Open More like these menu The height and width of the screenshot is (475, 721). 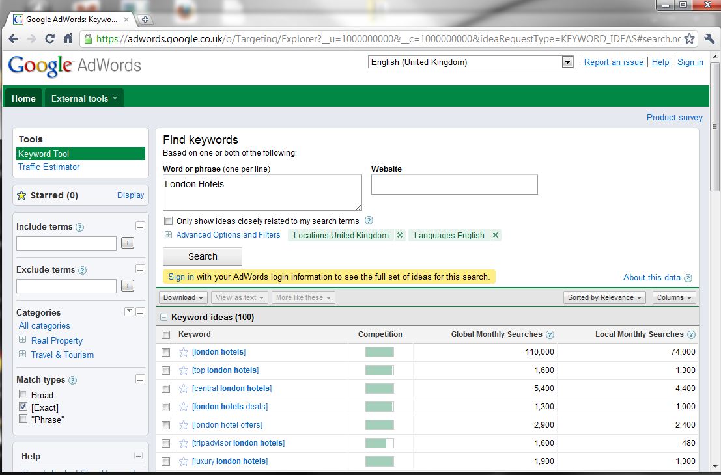coord(304,297)
